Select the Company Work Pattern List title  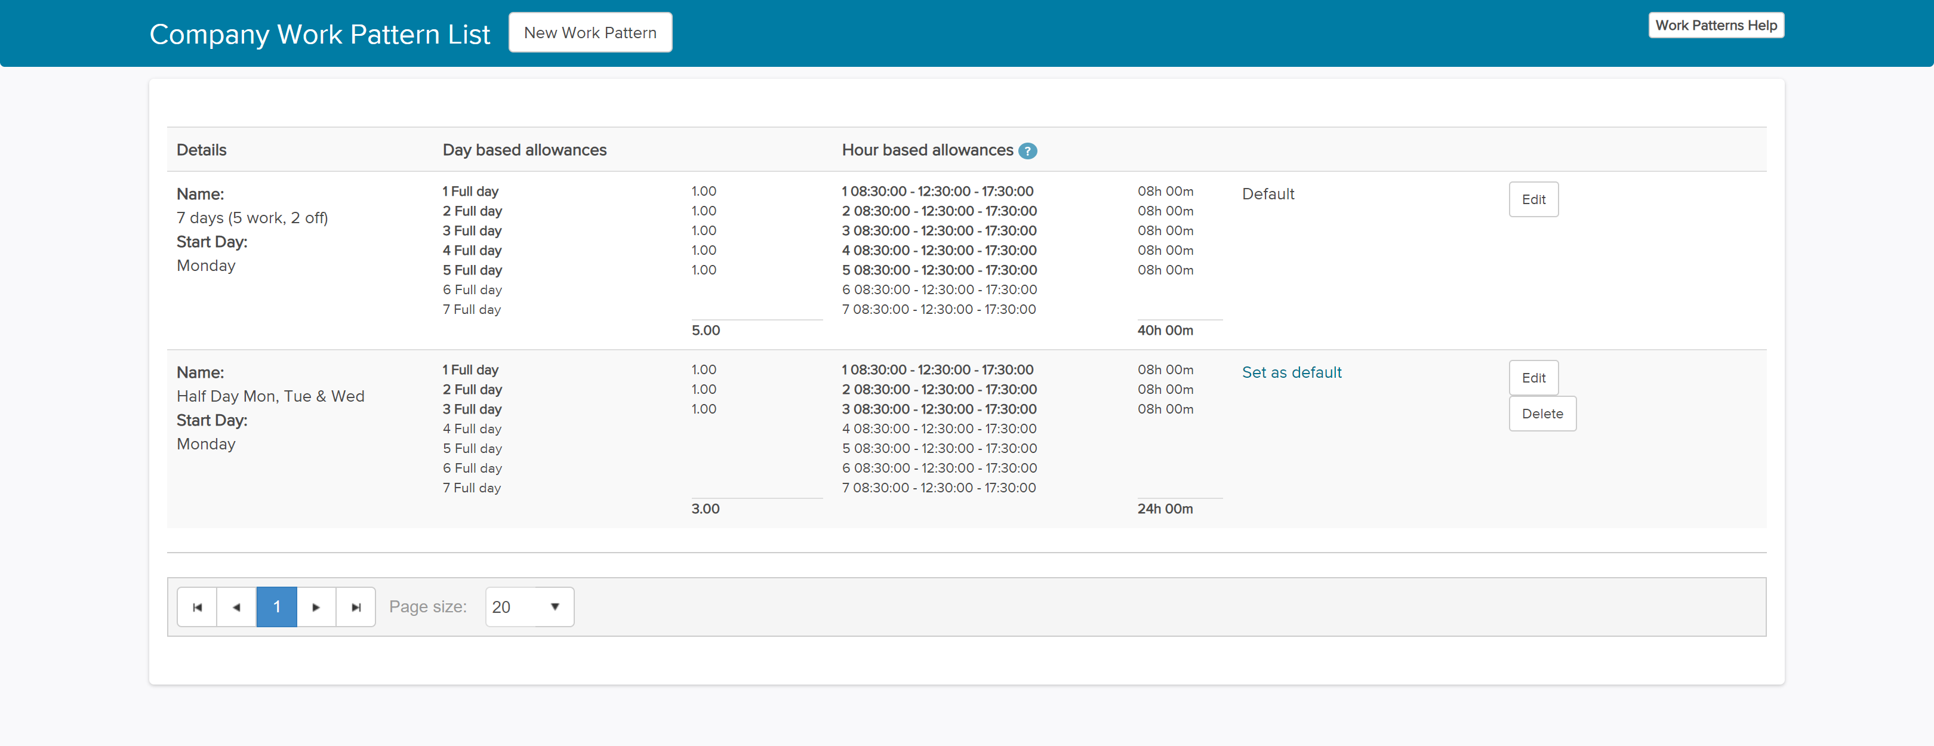click(x=319, y=35)
